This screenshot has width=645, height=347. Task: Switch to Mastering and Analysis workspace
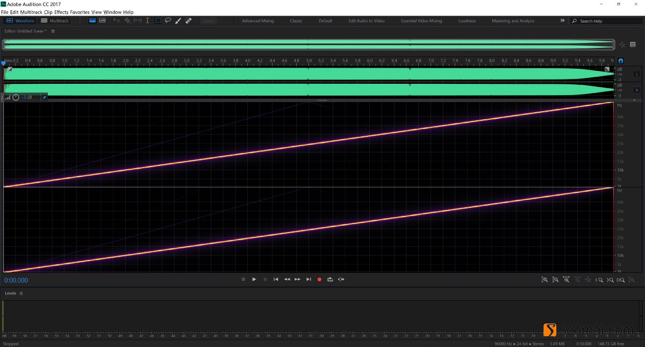(x=513, y=21)
